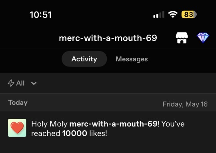Tap the Today section header
The height and width of the screenshot is (153, 216).
point(18,103)
